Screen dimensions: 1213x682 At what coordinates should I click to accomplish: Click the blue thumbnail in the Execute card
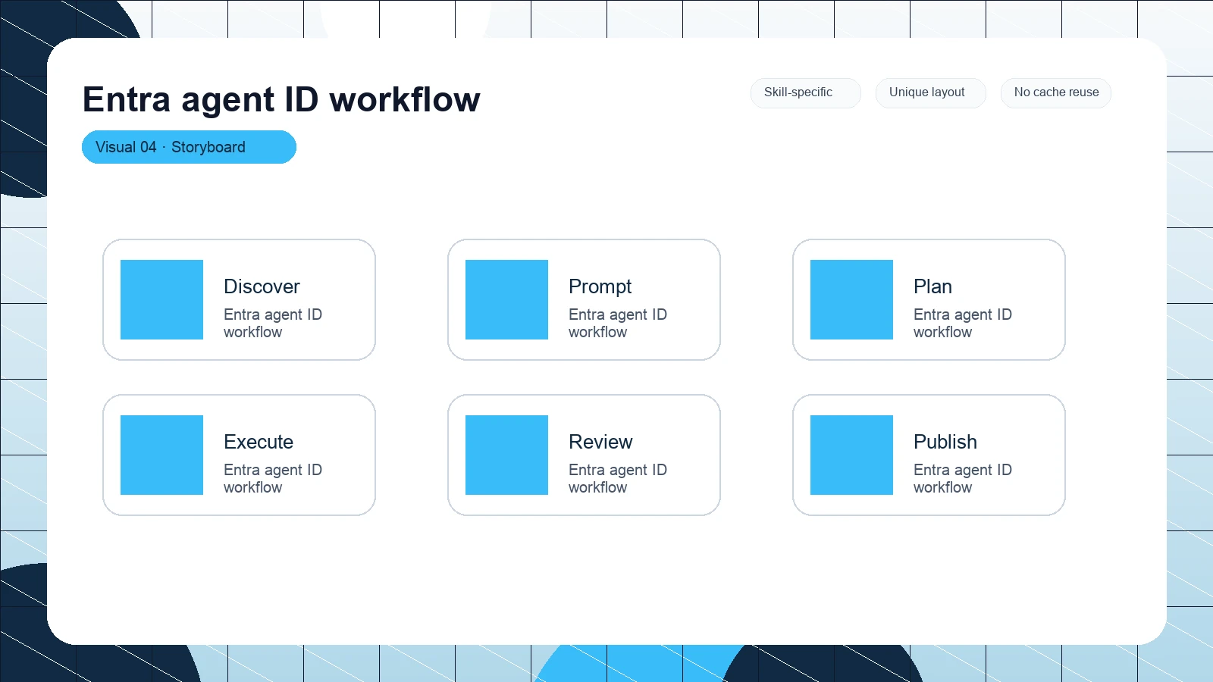161,455
